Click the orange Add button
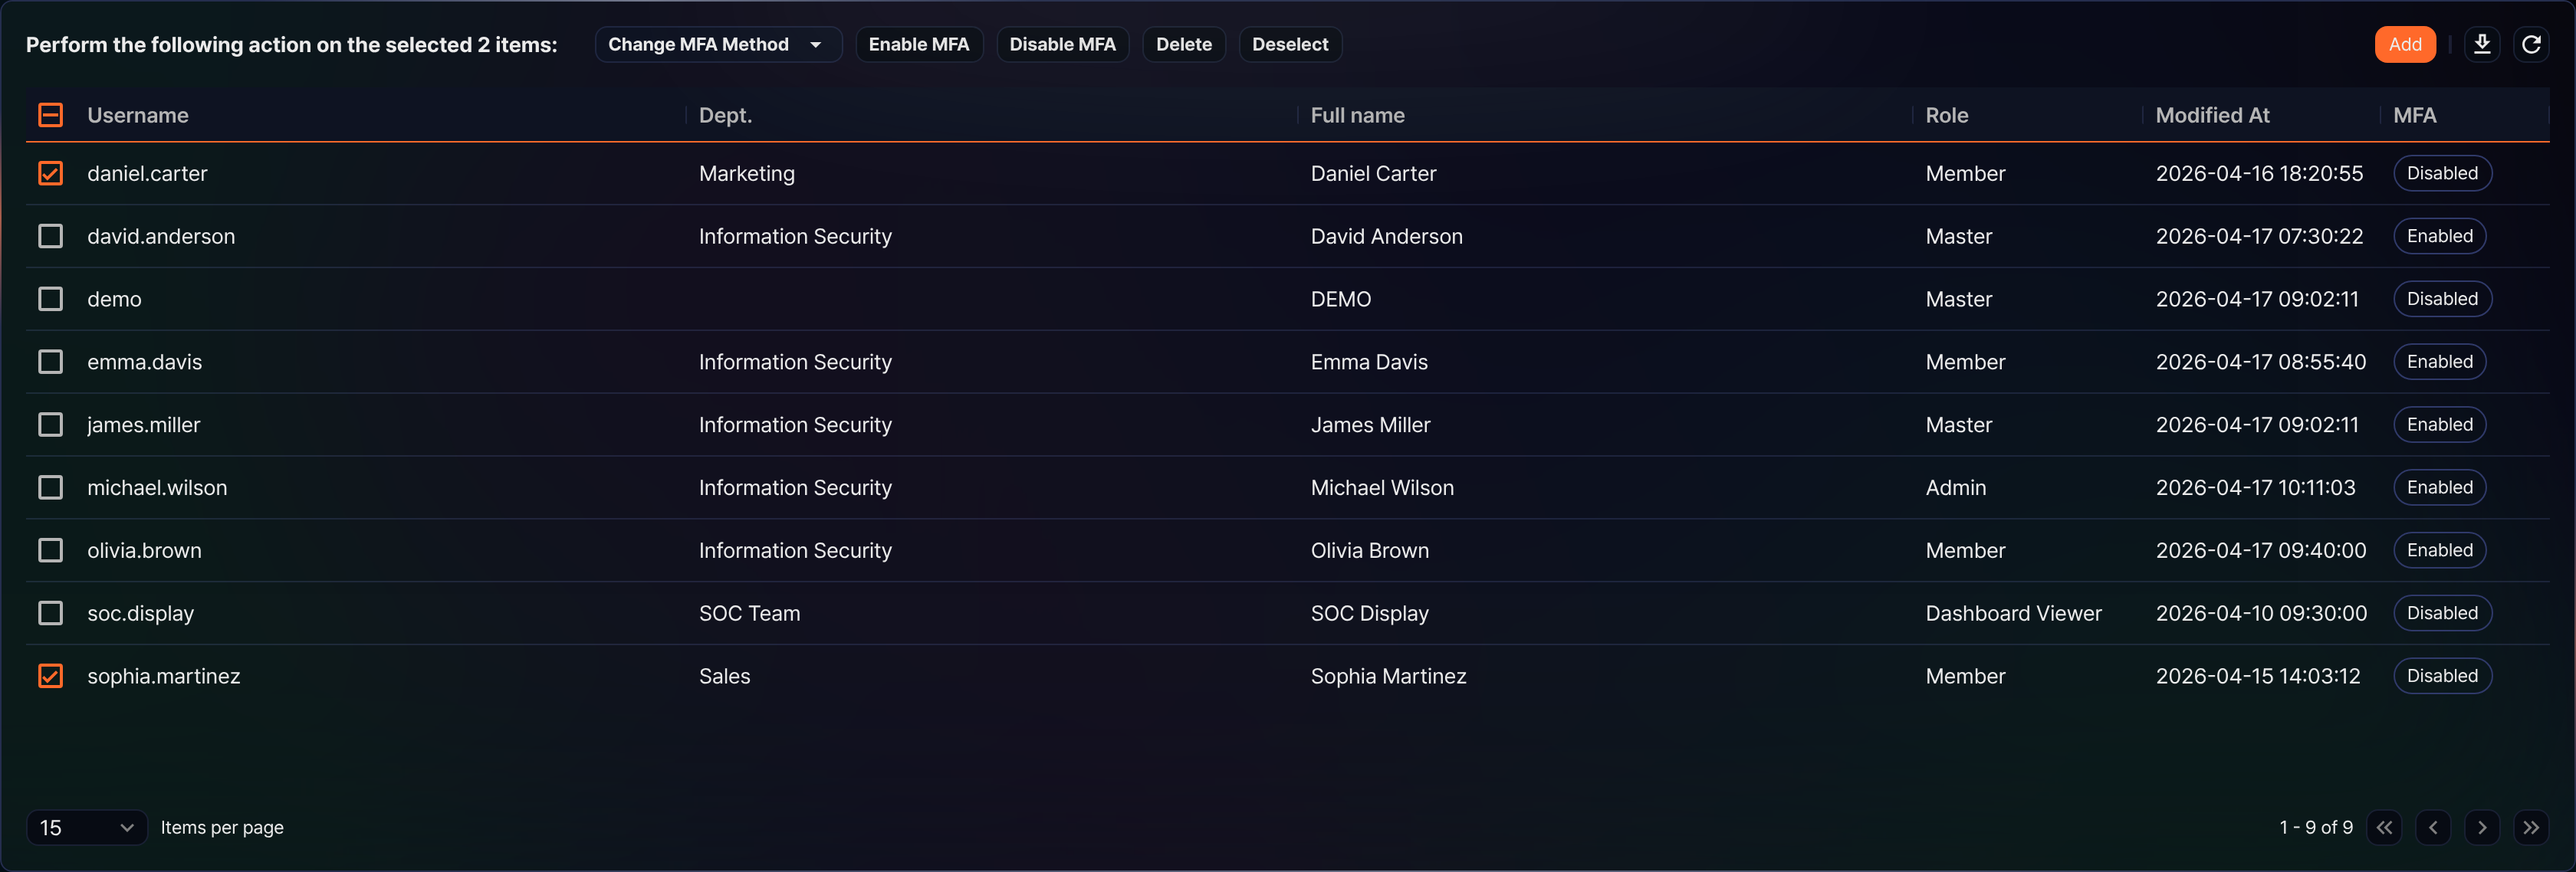This screenshot has width=2576, height=872. pyautogui.click(x=2405, y=44)
